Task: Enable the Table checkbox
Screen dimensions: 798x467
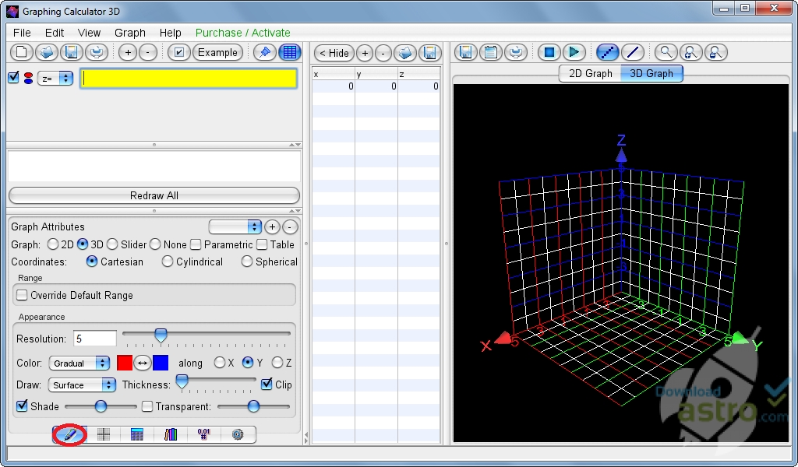Action: tap(262, 245)
